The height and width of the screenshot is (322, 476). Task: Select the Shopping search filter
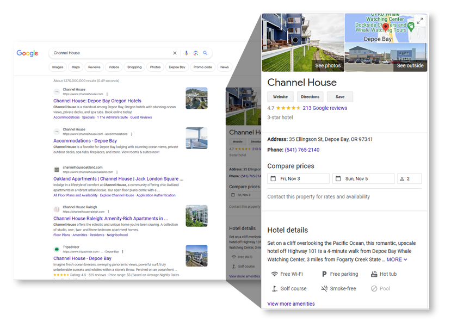click(x=134, y=67)
